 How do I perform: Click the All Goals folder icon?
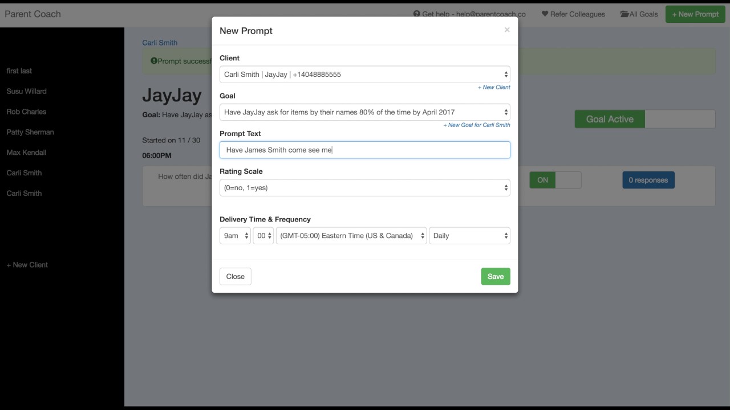pyautogui.click(x=624, y=14)
